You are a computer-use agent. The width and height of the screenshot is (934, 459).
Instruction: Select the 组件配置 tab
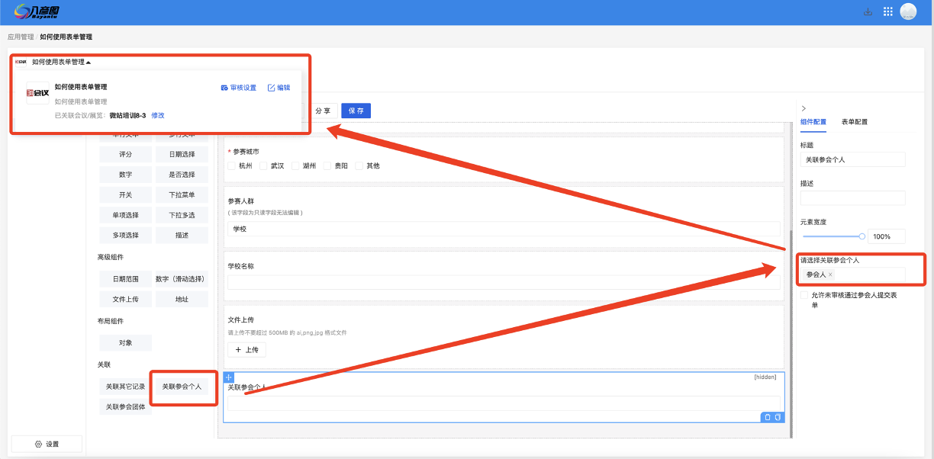click(813, 122)
